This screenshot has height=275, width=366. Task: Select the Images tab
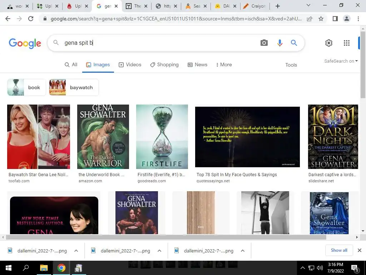98,64
